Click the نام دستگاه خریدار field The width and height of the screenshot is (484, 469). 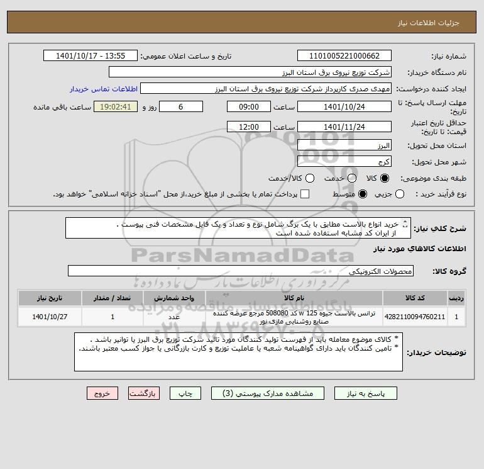(250, 72)
